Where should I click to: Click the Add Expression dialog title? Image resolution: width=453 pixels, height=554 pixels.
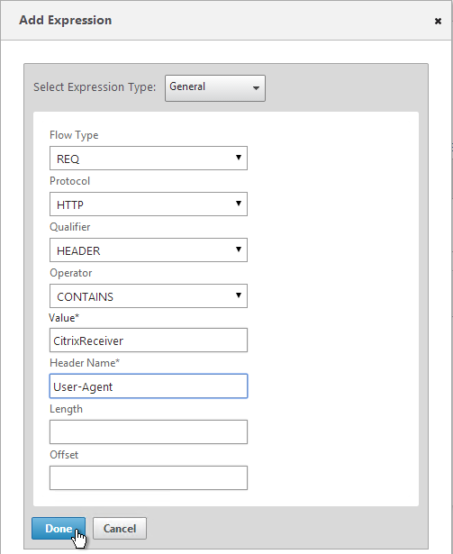[x=66, y=21]
